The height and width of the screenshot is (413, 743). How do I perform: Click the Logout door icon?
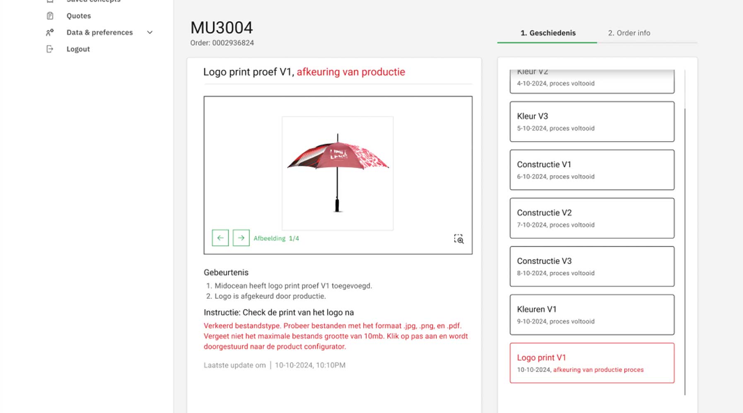(50, 49)
